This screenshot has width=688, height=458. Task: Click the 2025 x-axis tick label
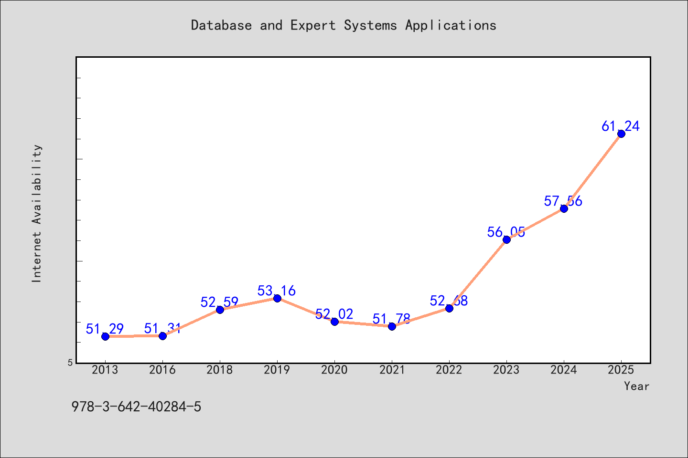coord(621,370)
